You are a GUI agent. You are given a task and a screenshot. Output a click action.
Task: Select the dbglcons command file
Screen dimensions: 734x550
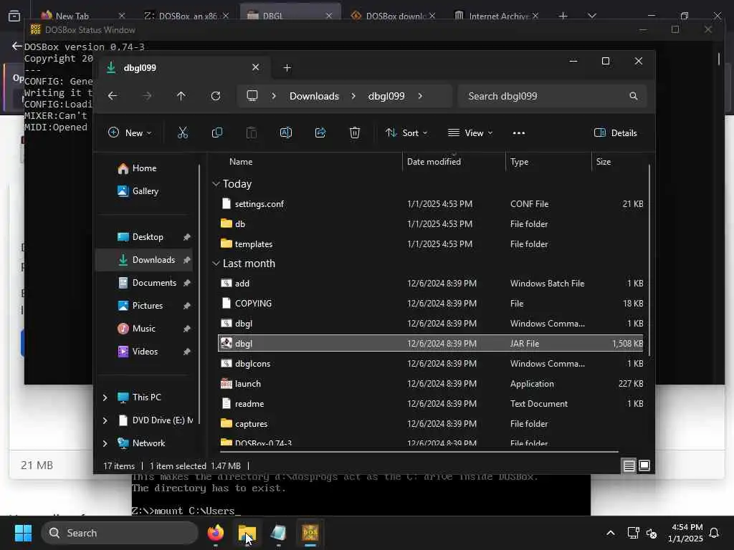point(431,363)
